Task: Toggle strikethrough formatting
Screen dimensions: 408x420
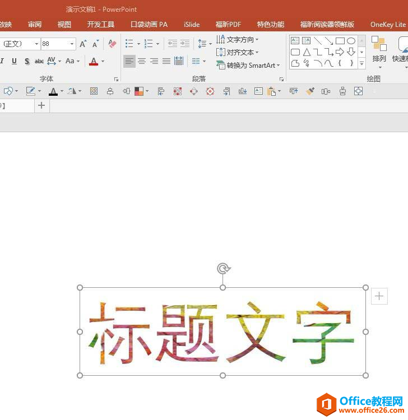Action: coord(39,62)
